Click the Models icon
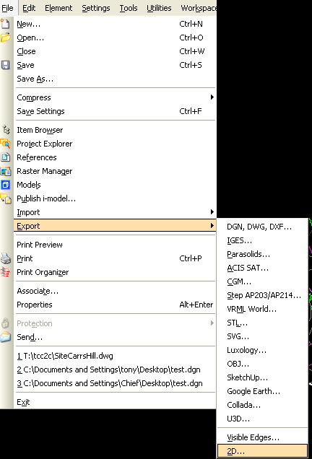This screenshot has height=459, width=312. (5, 185)
